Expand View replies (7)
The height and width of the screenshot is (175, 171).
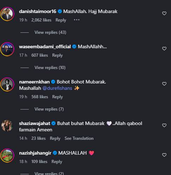[49, 109]
